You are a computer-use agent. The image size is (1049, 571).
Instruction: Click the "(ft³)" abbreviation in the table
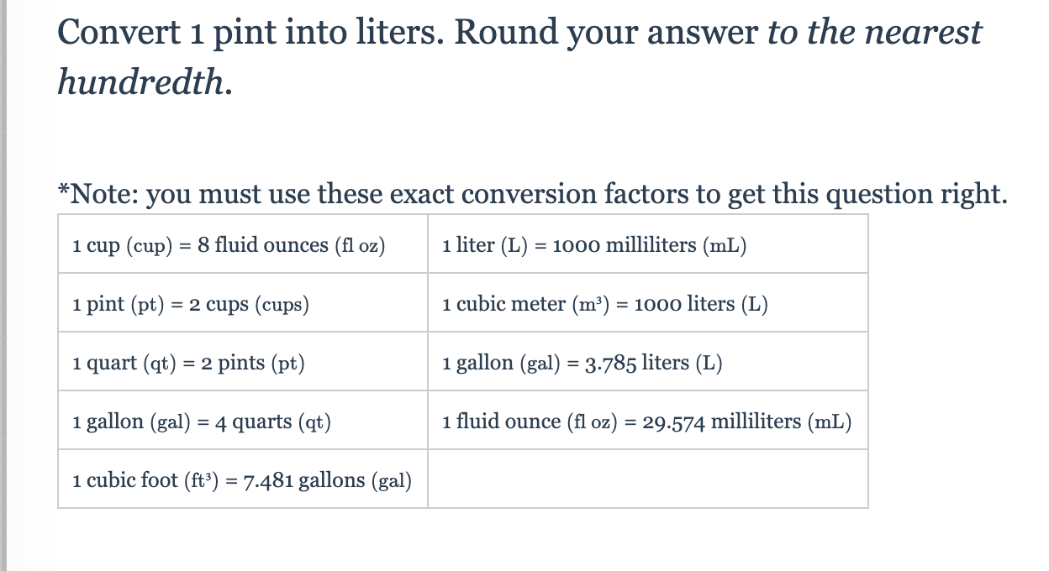[x=200, y=480]
